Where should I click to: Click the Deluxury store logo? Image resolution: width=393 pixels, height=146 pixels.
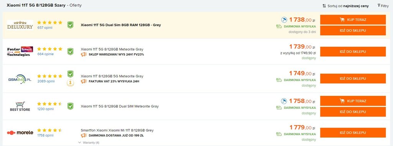pos(20,25)
